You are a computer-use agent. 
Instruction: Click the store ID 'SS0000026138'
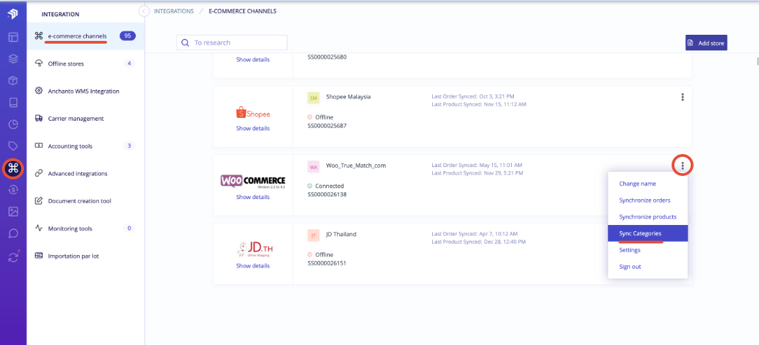[x=327, y=194]
